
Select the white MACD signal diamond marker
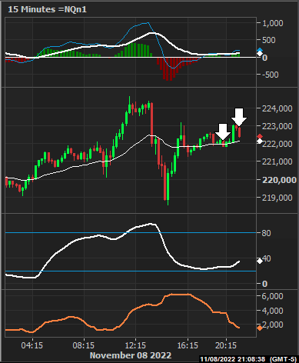coord(260,53)
